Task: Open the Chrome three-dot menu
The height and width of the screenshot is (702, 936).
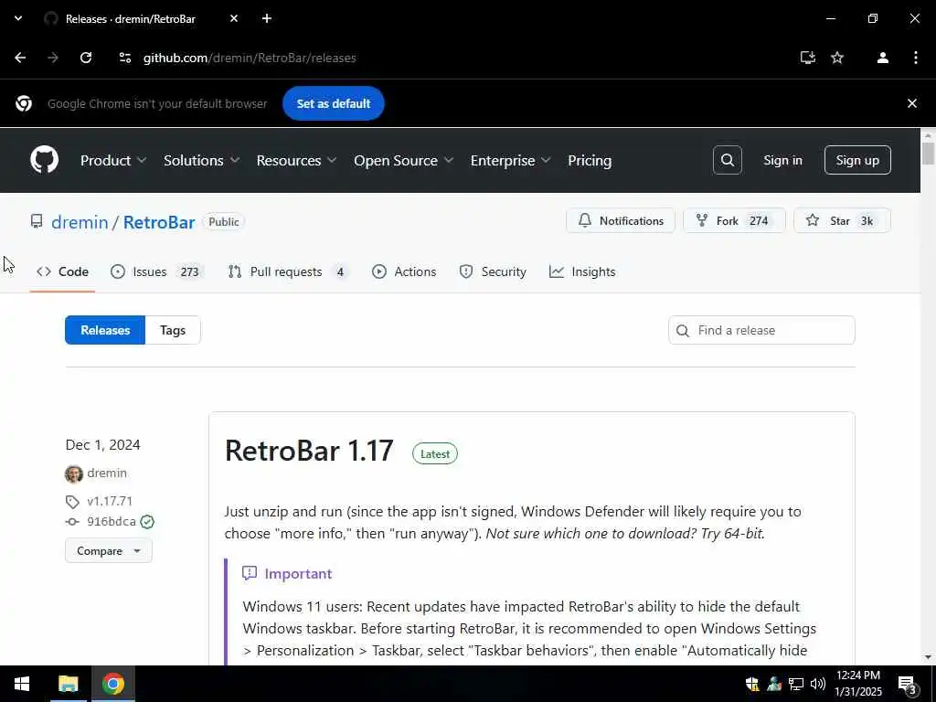Action: coord(915,58)
